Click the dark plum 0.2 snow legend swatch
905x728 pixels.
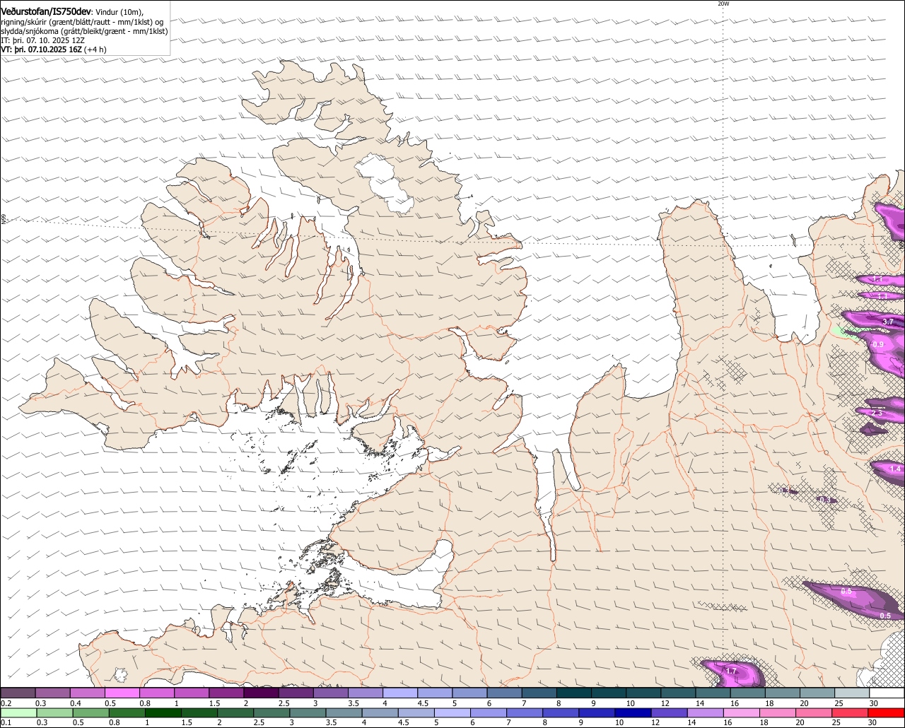click(18, 693)
